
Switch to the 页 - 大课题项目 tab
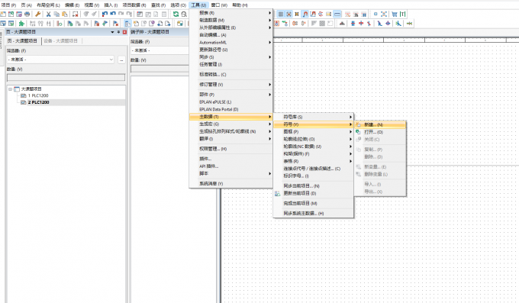point(22,40)
